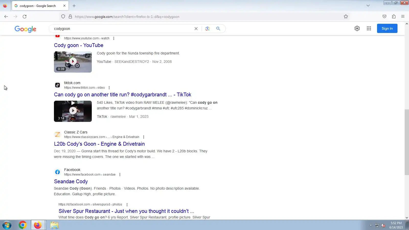Open a new browser tab

pos(74,6)
